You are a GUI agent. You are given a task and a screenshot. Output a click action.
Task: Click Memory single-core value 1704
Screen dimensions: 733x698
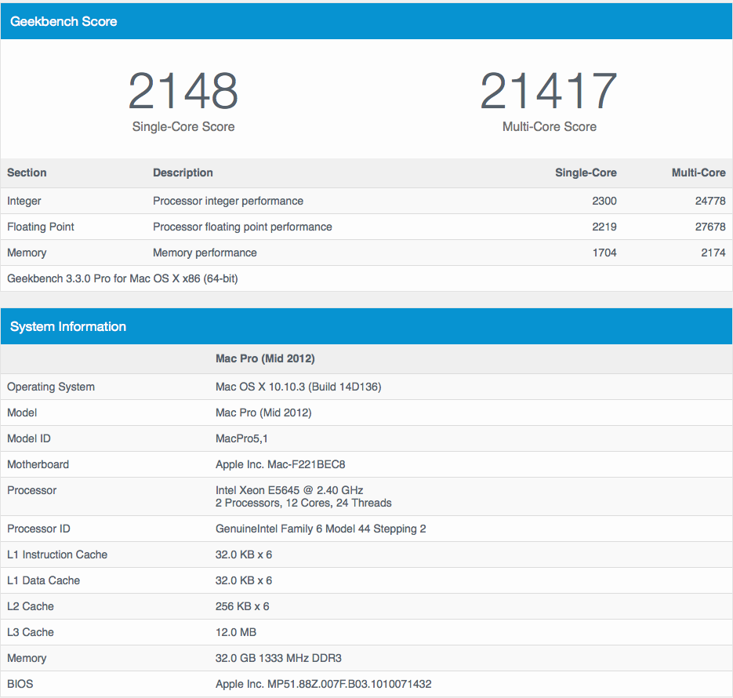point(604,253)
